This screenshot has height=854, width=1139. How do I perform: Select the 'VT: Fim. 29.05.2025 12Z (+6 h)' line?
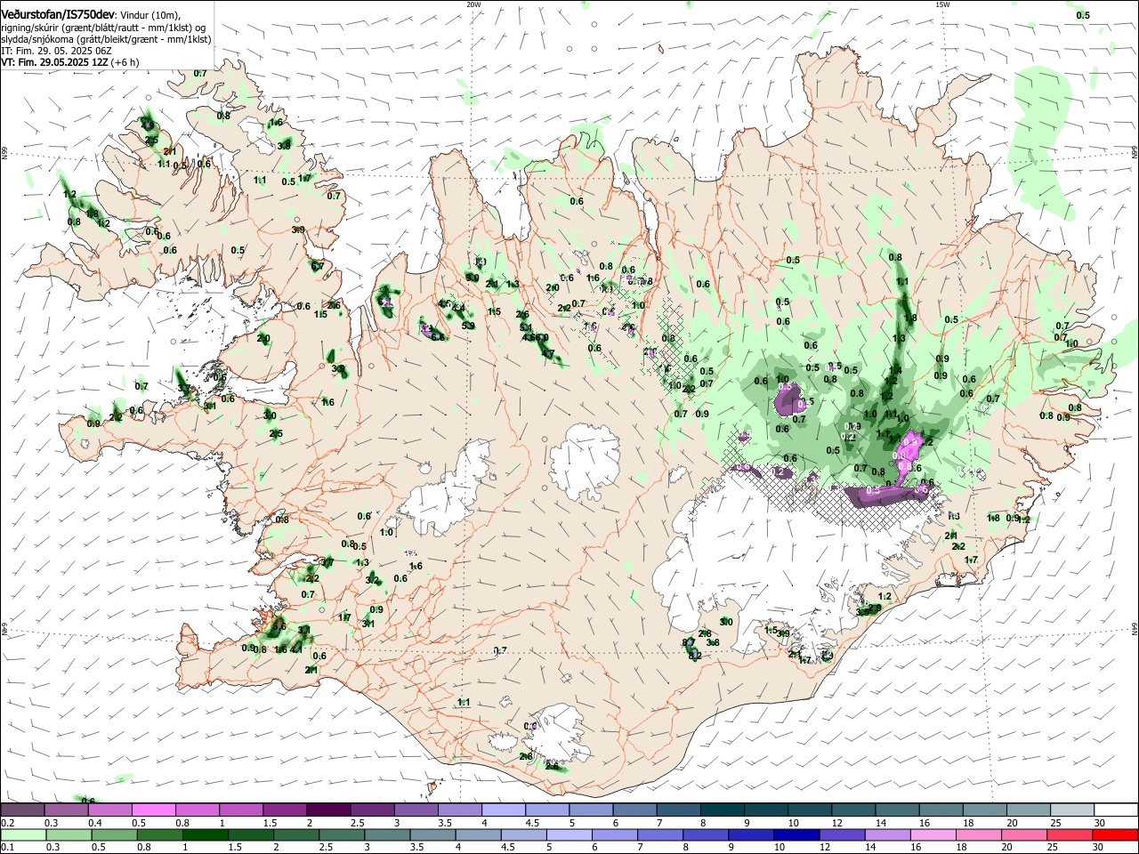pyautogui.click(x=70, y=62)
